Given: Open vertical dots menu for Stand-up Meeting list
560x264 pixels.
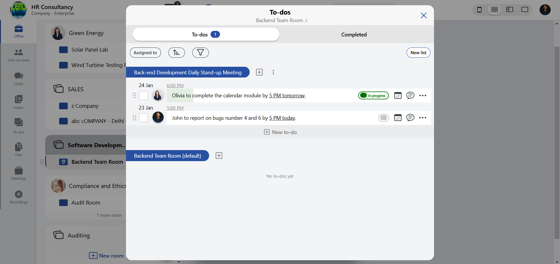Looking at the screenshot, I should click(273, 72).
